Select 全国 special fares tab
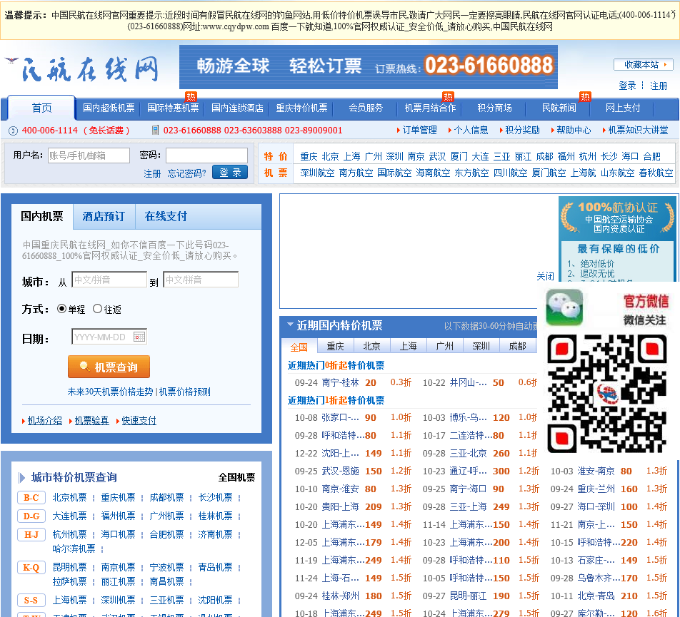 (299, 347)
